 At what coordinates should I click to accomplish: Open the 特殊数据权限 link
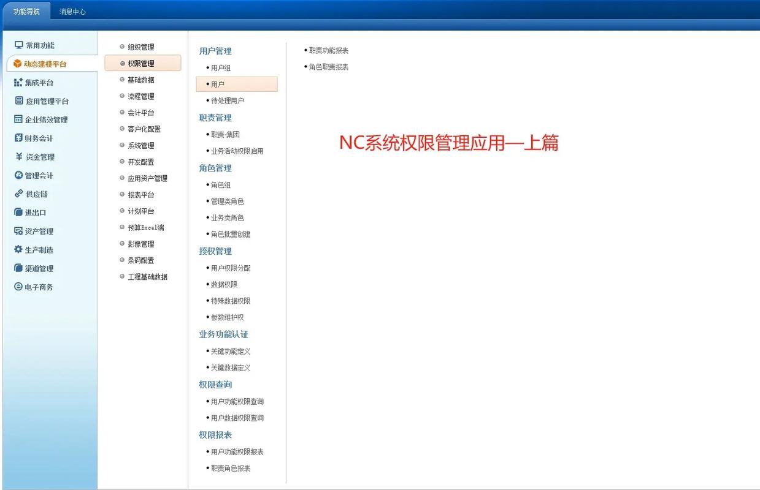click(231, 301)
